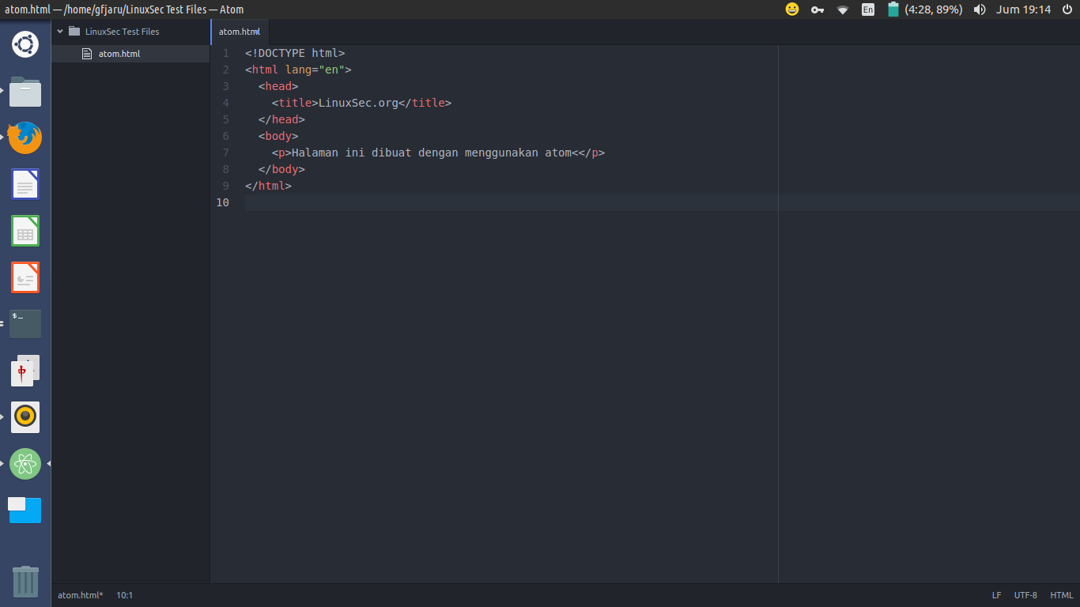Click atom.html file name in status bar
The image size is (1080, 607).
80,595
